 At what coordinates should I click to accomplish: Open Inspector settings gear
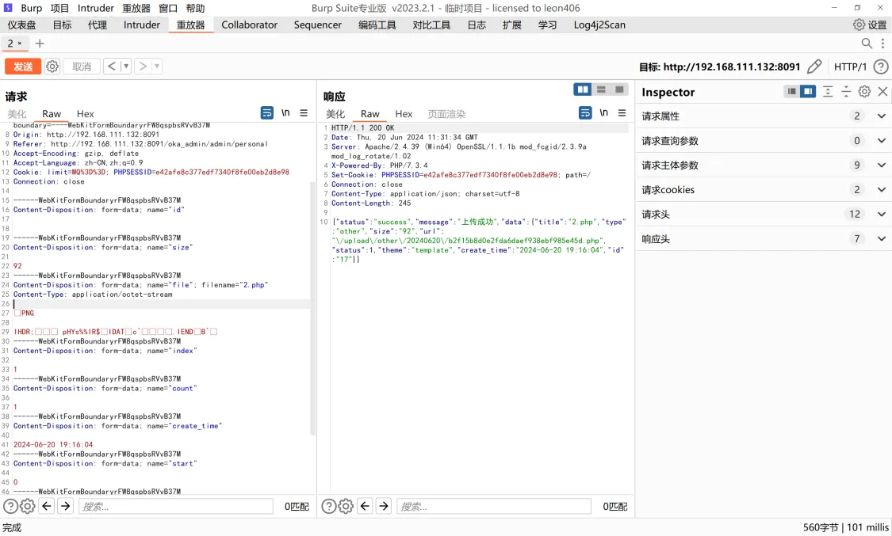point(864,91)
